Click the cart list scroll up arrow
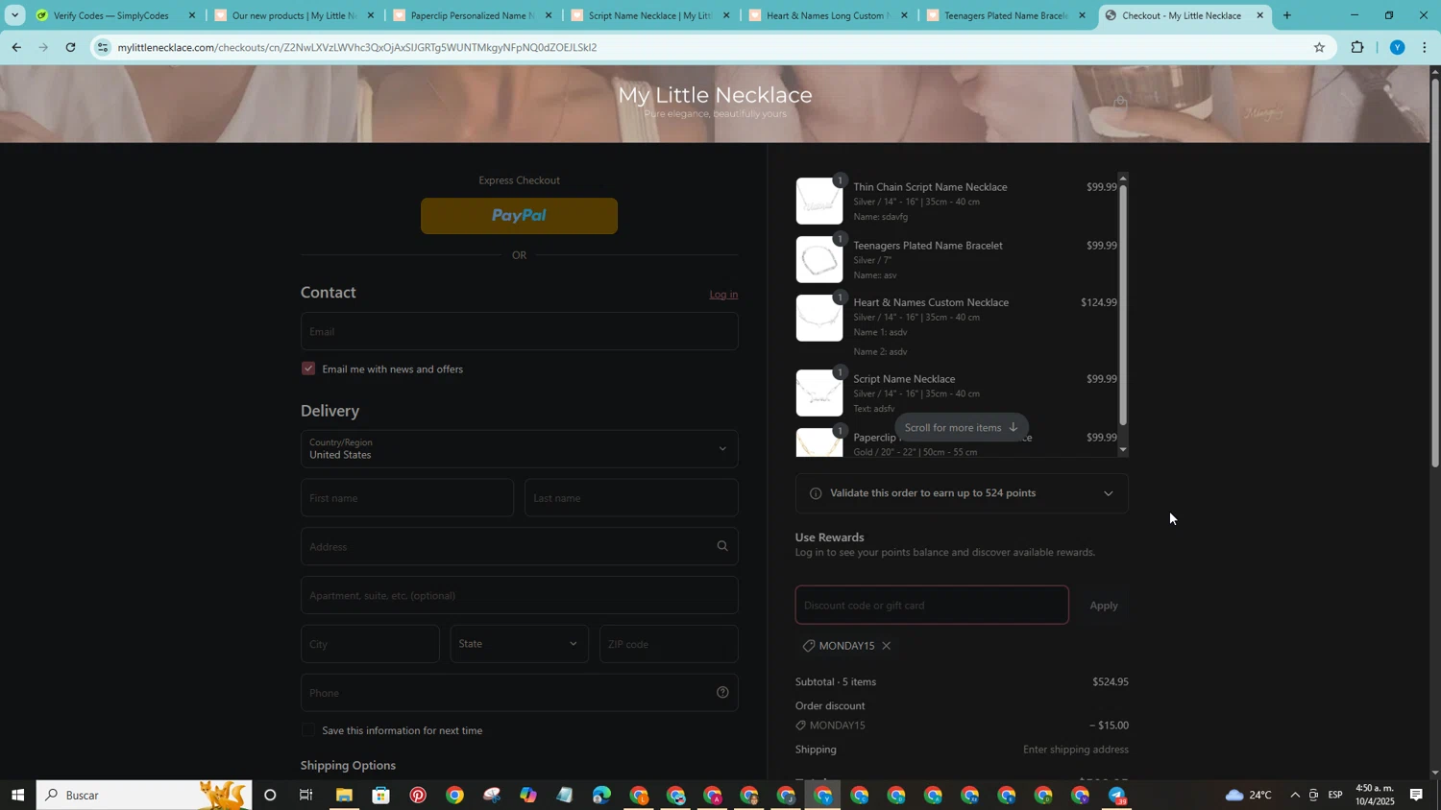This screenshot has width=1441, height=810. (x=1123, y=179)
